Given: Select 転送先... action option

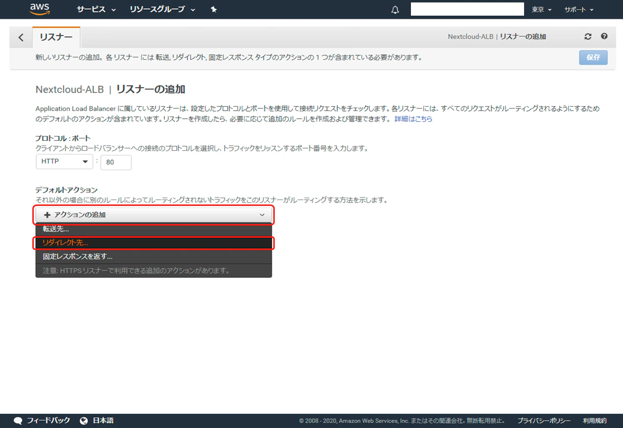Looking at the screenshot, I should point(153,229).
